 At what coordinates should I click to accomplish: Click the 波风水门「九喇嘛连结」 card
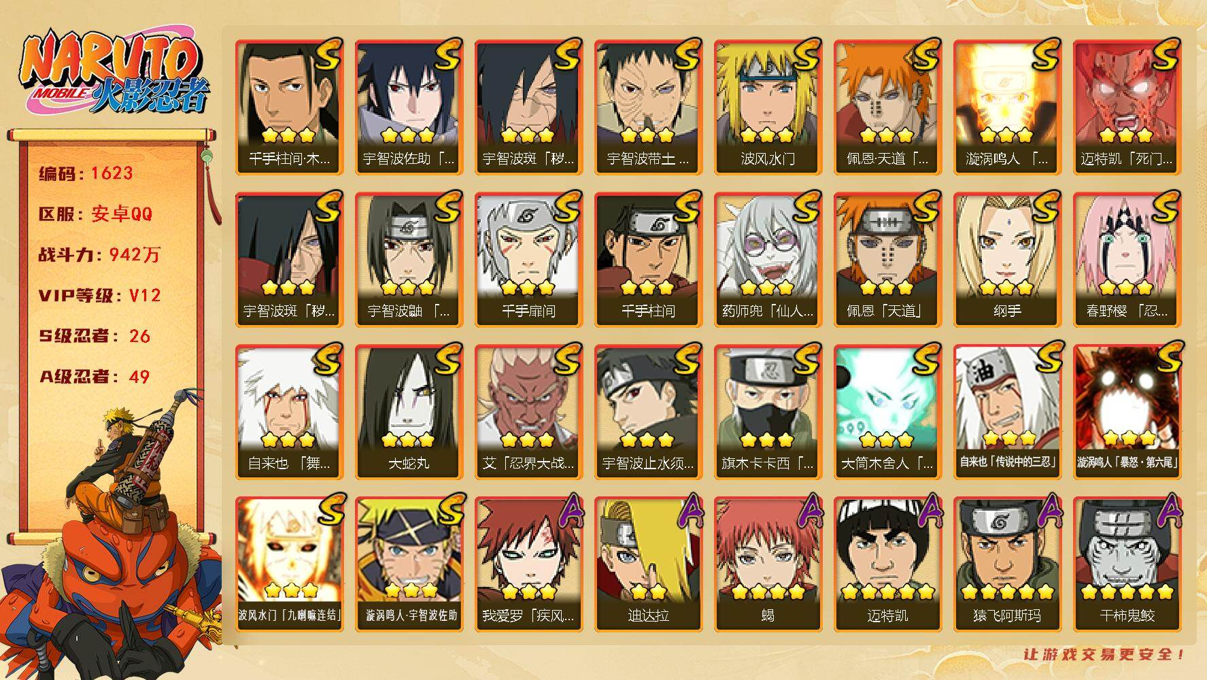point(289,564)
